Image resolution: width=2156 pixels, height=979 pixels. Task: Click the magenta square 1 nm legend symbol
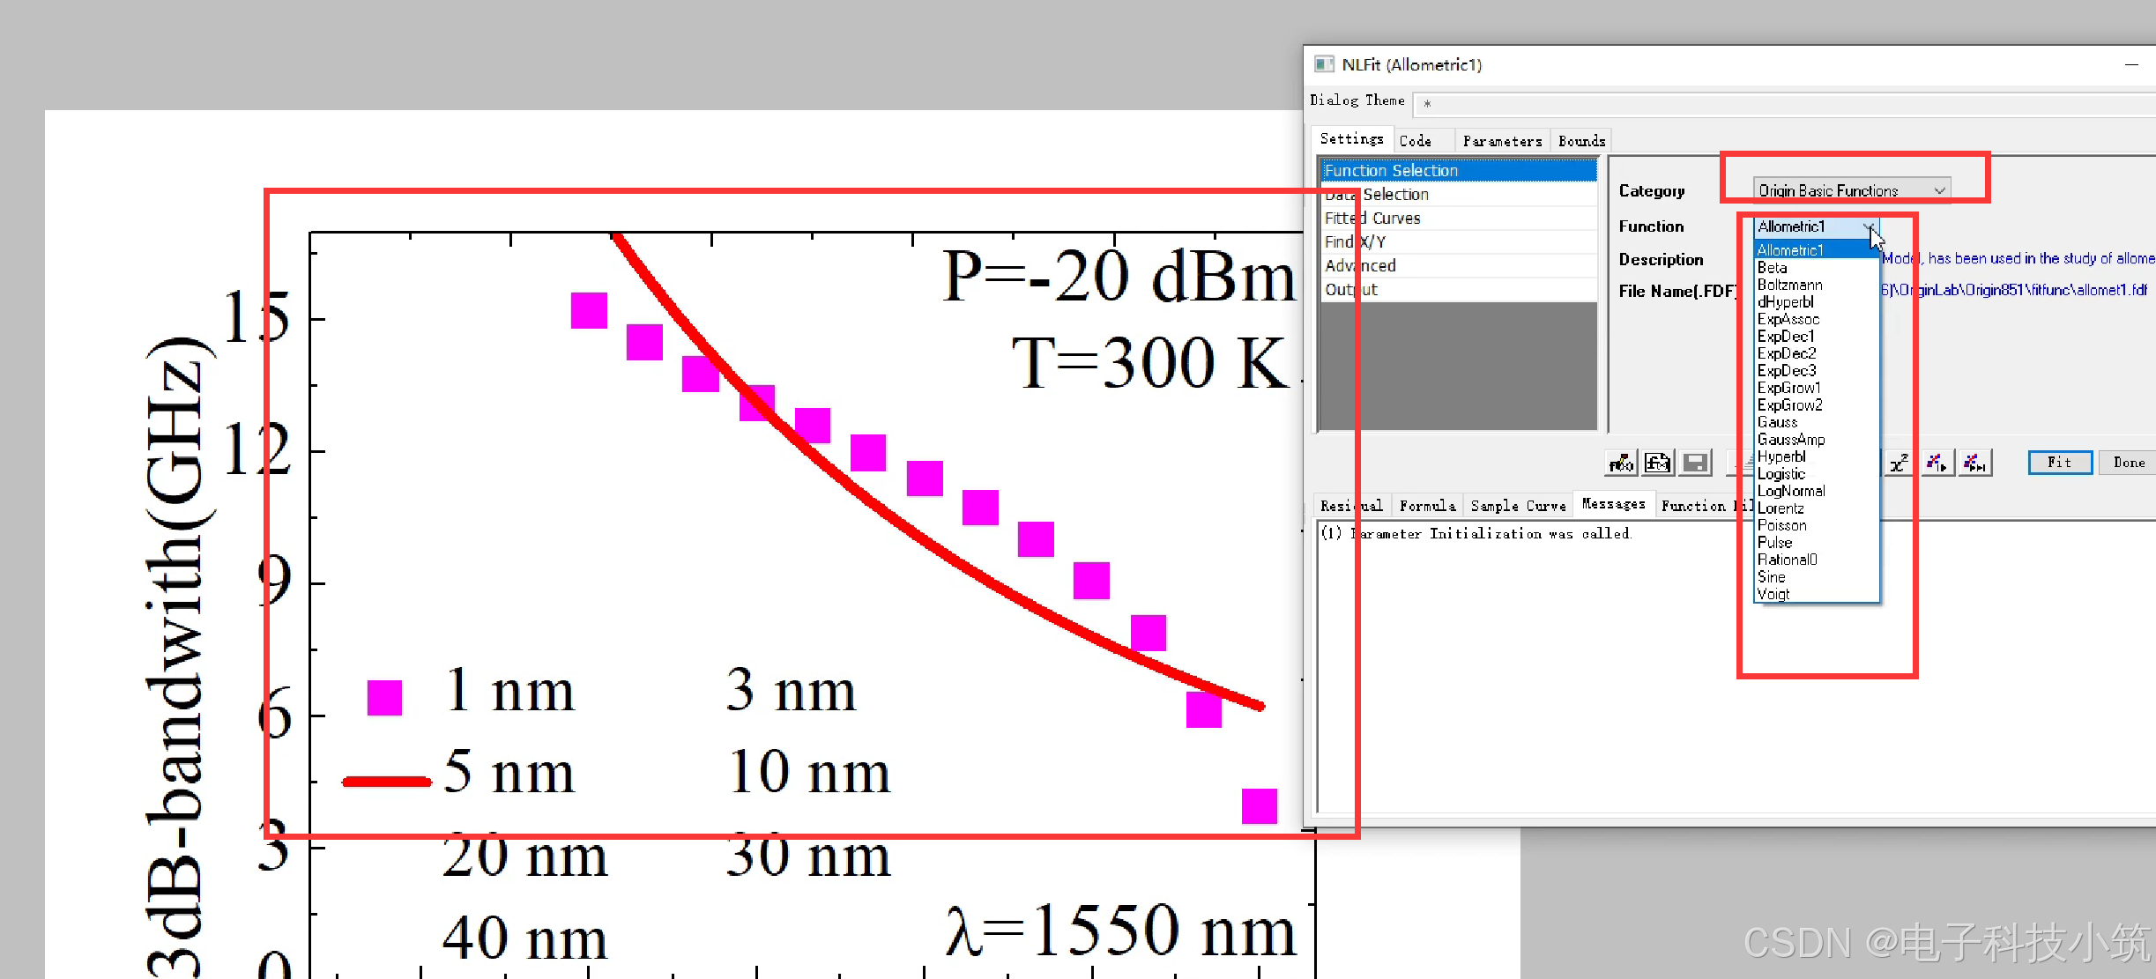384,697
